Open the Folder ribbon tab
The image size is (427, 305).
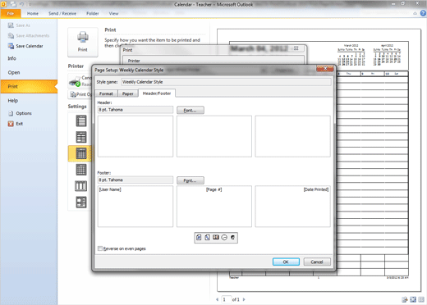pyautogui.click(x=93, y=13)
